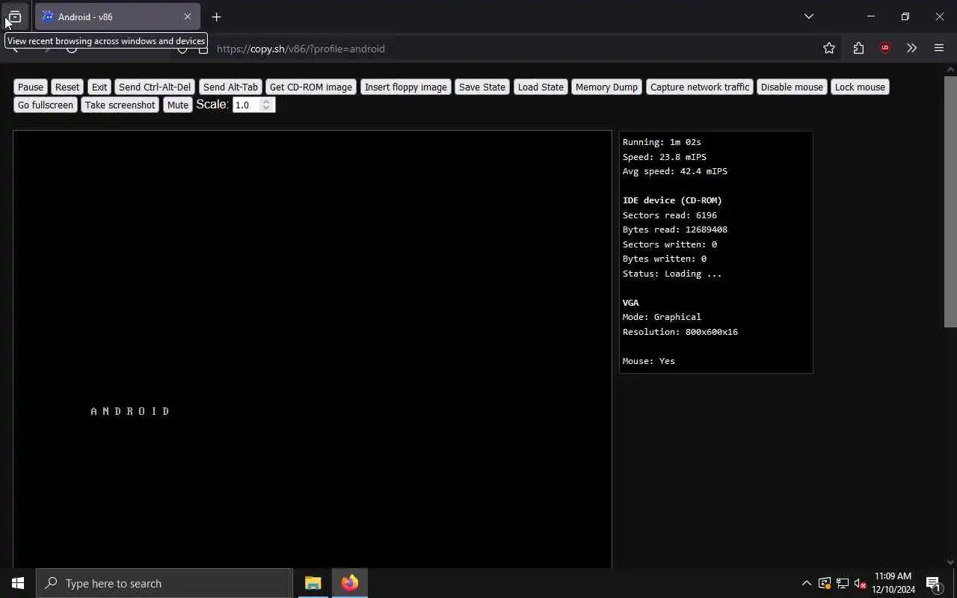The image size is (957, 598).
Task: Open a new browser tab
Action: pos(216,16)
